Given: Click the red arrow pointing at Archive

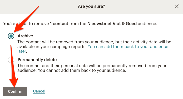Looking at the screenshot, I should pyautogui.click(x=26, y=19).
